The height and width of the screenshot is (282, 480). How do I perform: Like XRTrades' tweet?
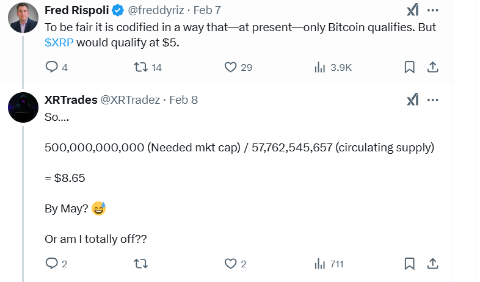click(231, 264)
